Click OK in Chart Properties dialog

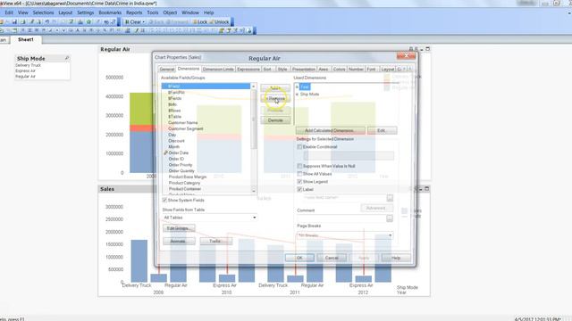(299, 258)
